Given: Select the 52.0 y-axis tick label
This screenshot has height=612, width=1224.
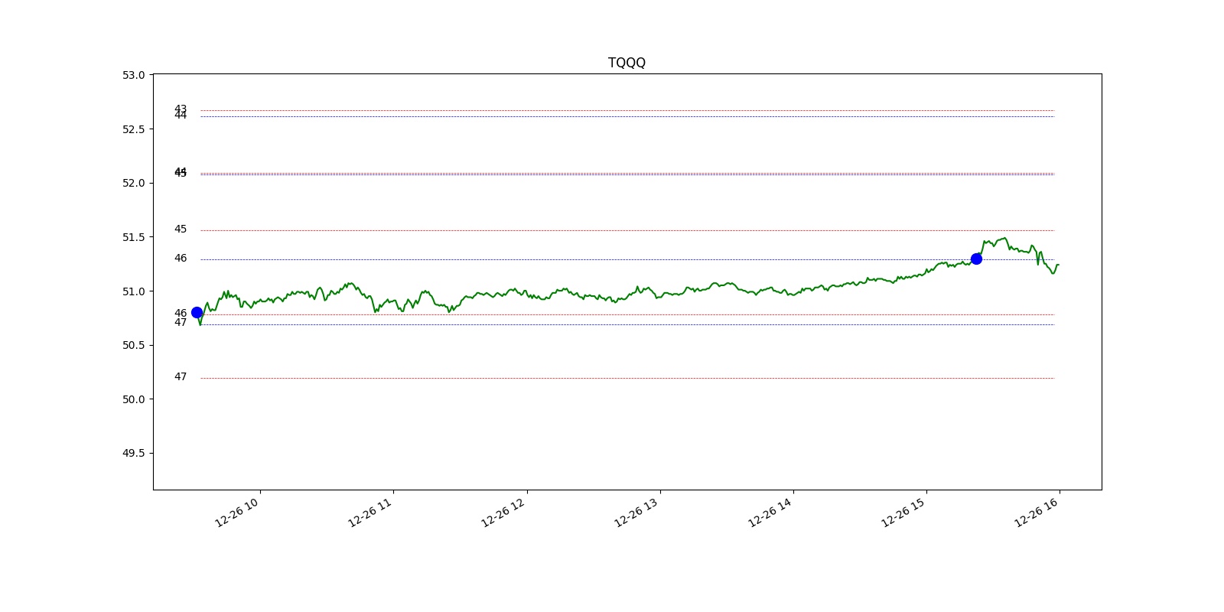Looking at the screenshot, I should pyautogui.click(x=133, y=183).
